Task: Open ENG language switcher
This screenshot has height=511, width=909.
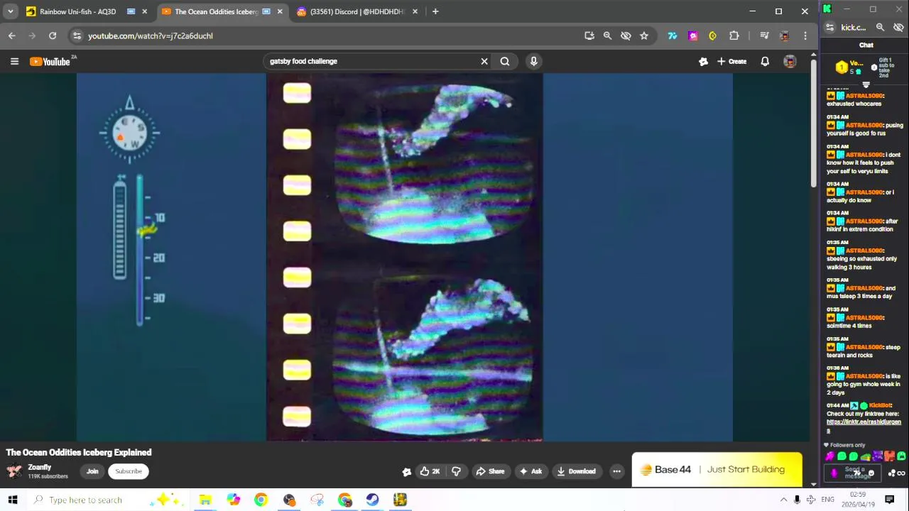Action: [827, 500]
